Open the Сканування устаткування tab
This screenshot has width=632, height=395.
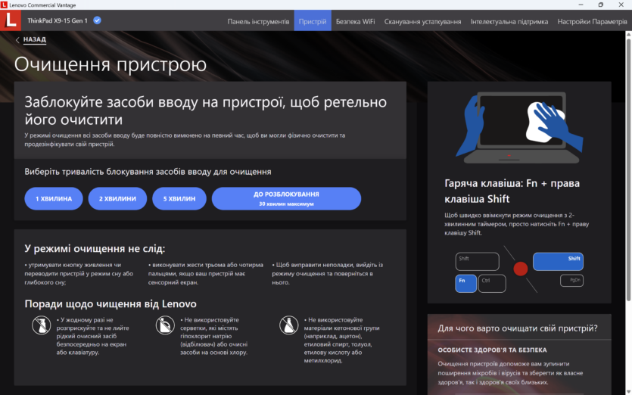(x=422, y=21)
